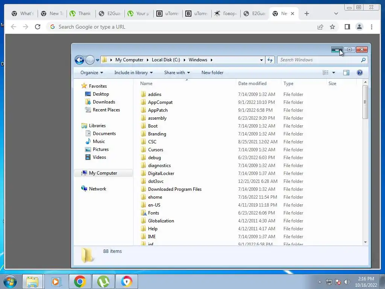Select the diagnostics folder
The width and height of the screenshot is (385, 289).
click(x=159, y=166)
